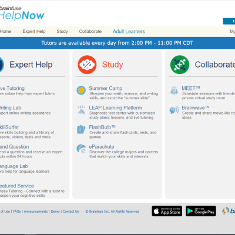The image size is (235, 235).
Task: Open the Featured Service link
Action: coord(17,186)
